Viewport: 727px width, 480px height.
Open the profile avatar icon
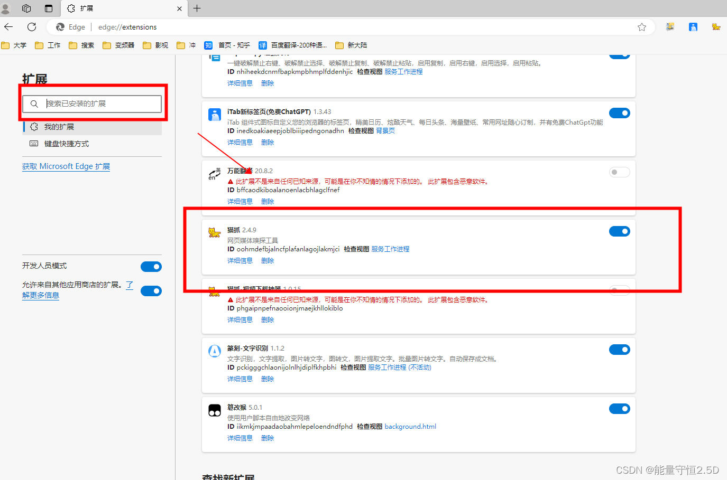pyautogui.click(x=6, y=8)
